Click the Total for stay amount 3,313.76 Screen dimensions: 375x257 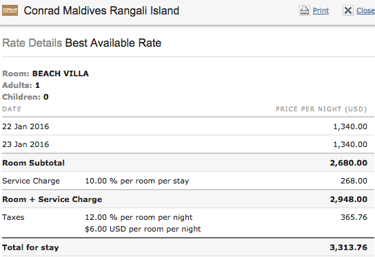coord(349,247)
